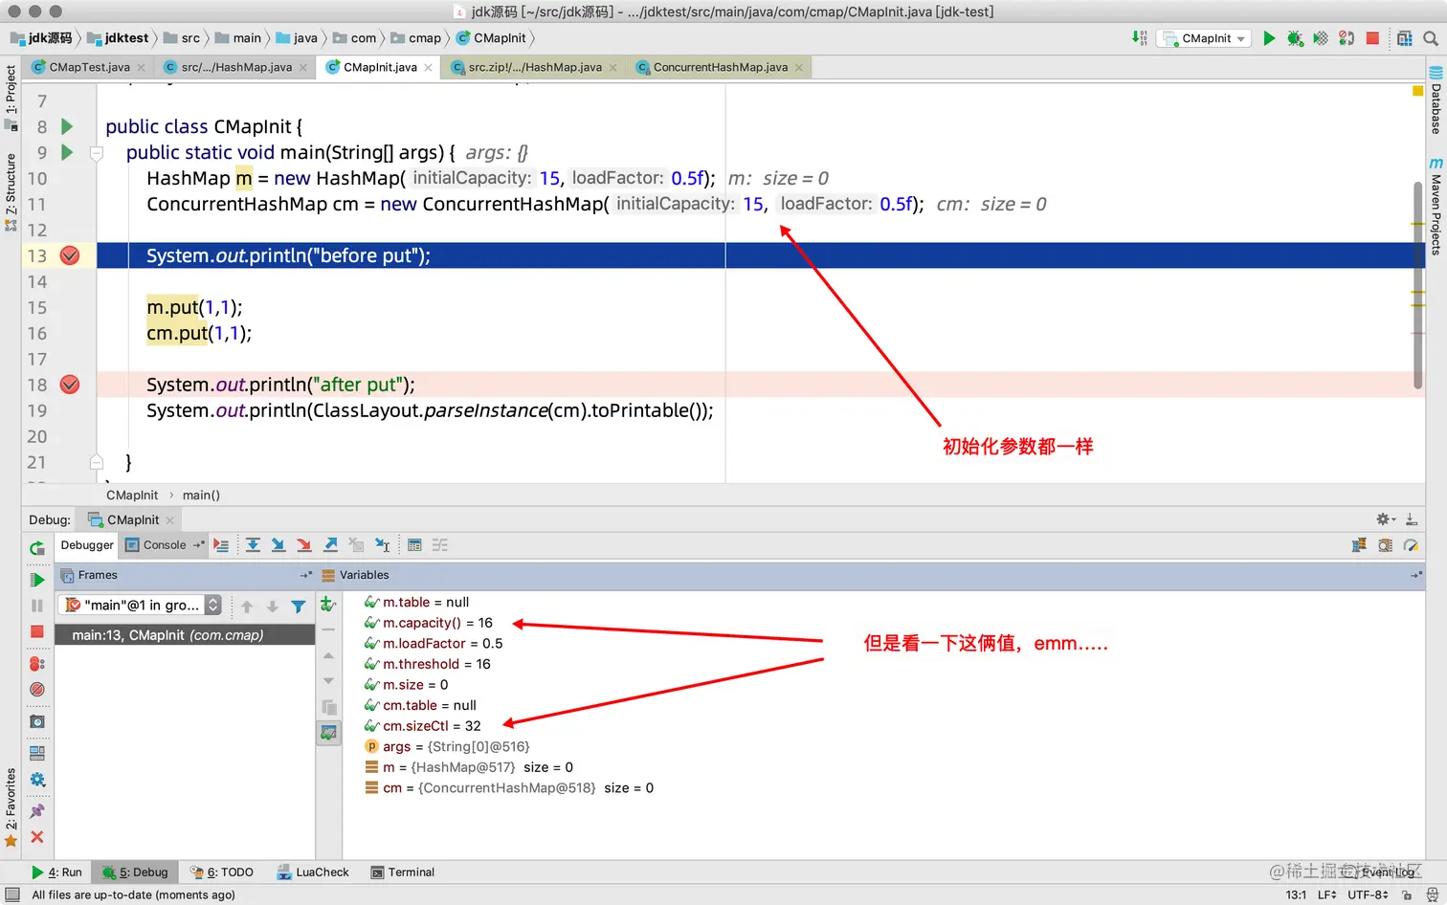Click the editor vertical scrollbar
This screenshot has height=905, width=1447.
tap(1418, 284)
